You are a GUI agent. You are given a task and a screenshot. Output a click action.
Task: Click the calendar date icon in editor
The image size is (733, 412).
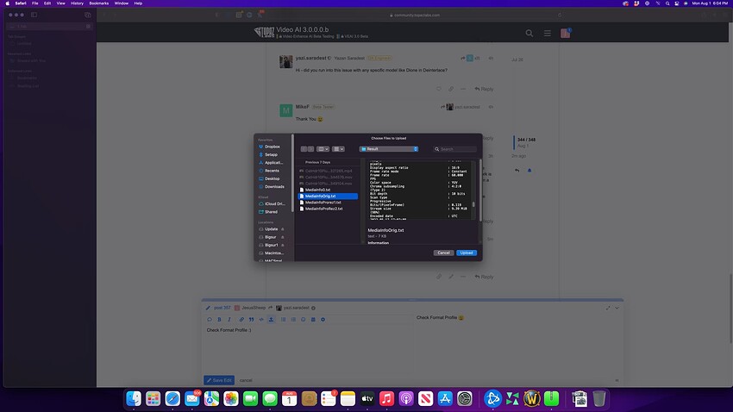click(313, 320)
